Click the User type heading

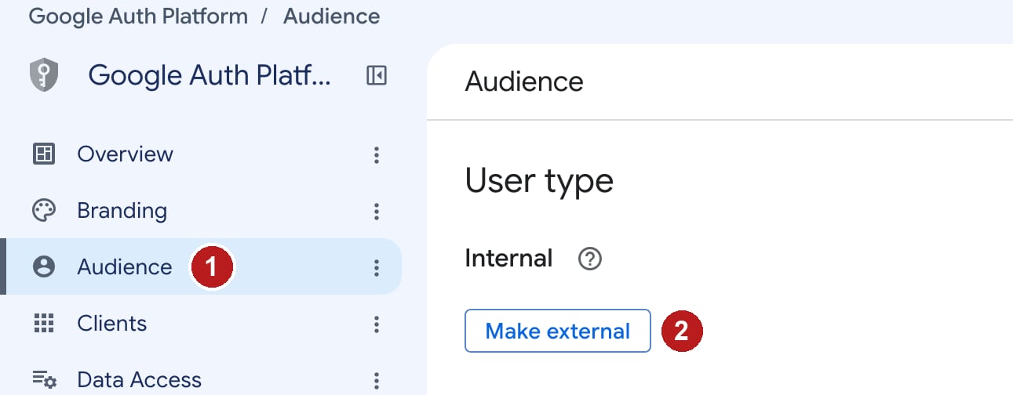coord(539,181)
